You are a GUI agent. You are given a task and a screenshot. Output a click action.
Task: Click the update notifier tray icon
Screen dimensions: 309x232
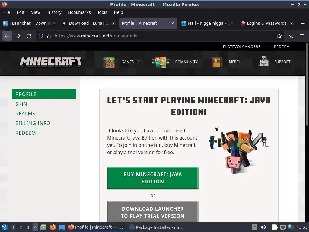[290, 227]
